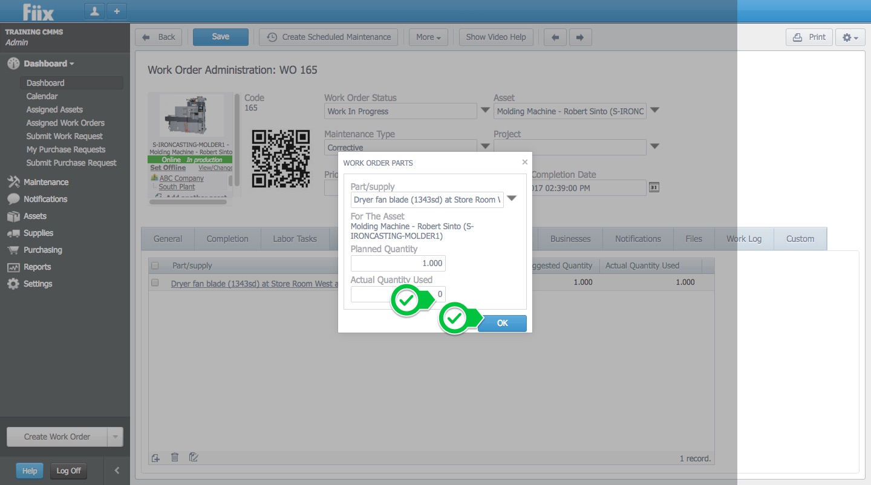Screen dimensions: 871x485
Task: Open the Asset dropdown arrow
Action: coord(654,111)
